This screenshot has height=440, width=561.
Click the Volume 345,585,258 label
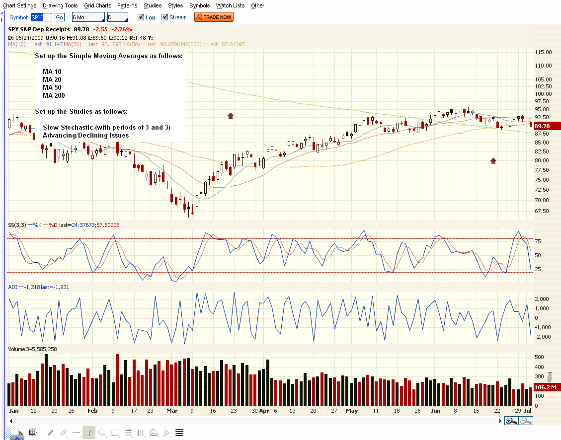[x=33, y=349]
